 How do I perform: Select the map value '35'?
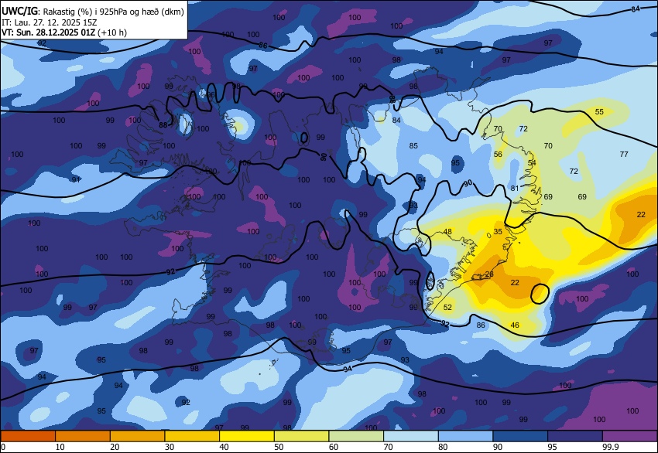[x=498, y=231]
